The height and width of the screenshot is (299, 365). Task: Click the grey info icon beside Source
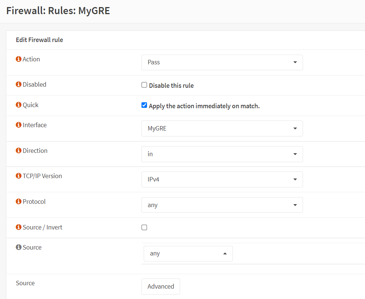pos(19,247)
